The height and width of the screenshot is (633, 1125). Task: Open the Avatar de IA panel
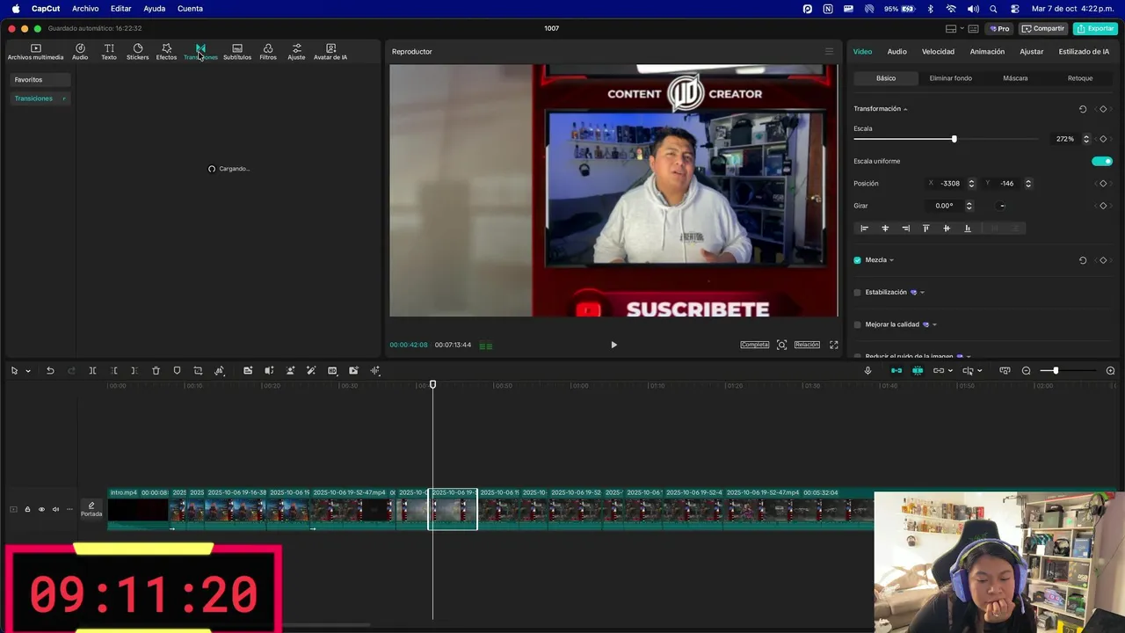(x=330, y=52)
